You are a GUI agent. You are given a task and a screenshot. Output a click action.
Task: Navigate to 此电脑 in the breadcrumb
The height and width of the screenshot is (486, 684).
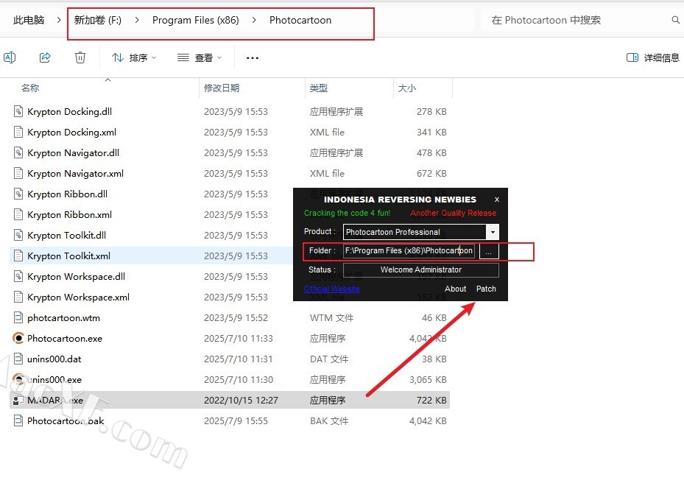pos(29,20)
